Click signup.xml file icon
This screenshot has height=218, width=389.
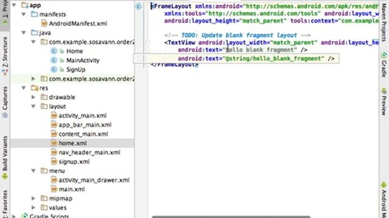pos(54,162)
